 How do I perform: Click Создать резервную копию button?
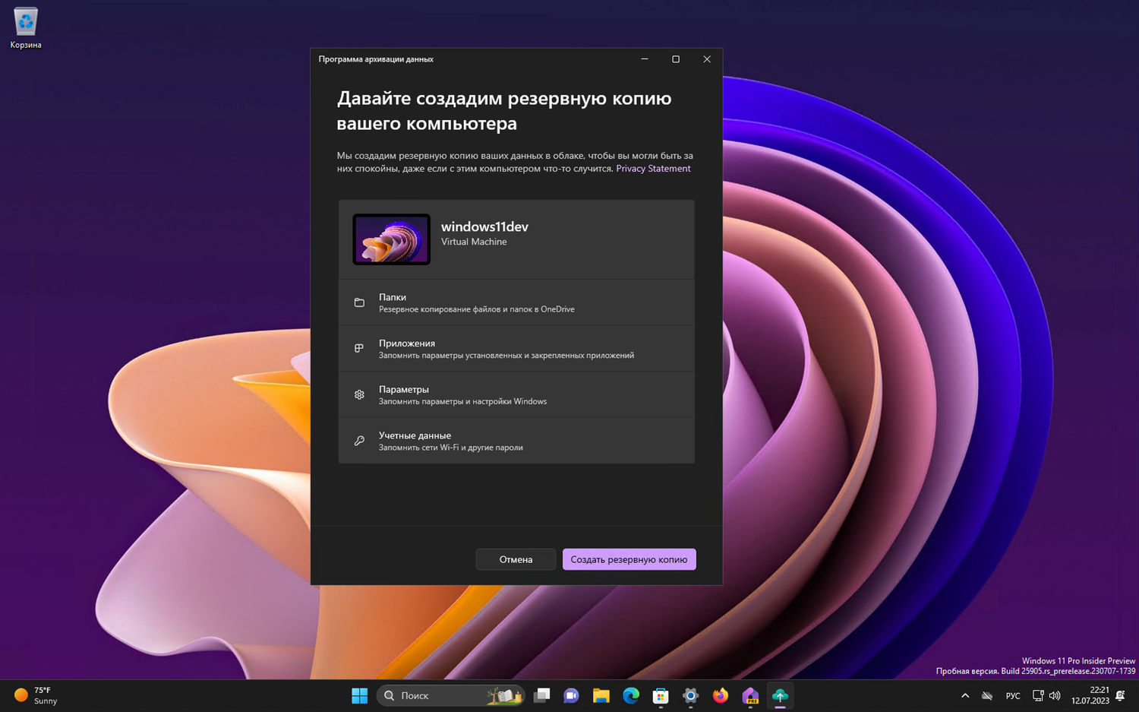(x=629, y=559)
